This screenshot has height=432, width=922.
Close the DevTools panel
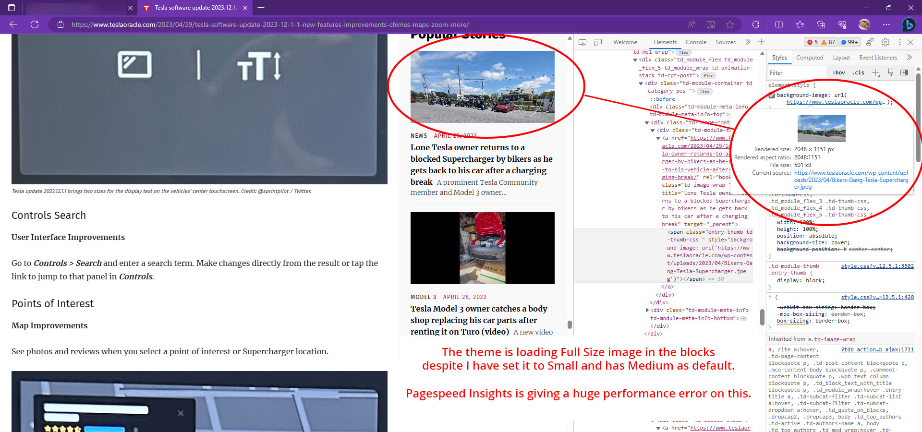tap(910, 42)
